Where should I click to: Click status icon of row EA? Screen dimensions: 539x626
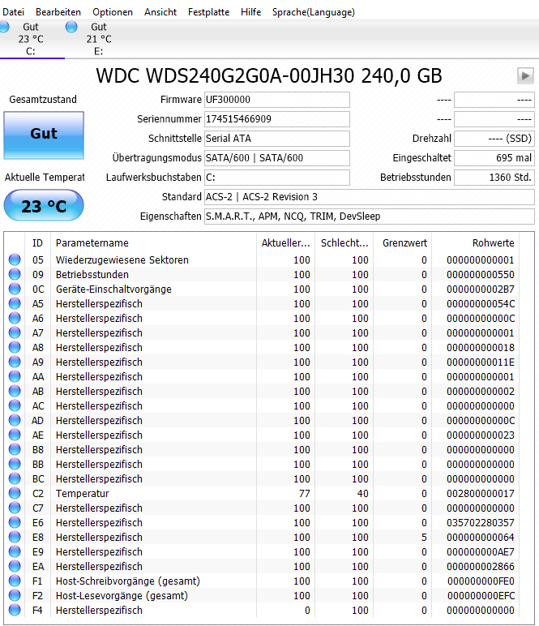click(x=15, y=566)
